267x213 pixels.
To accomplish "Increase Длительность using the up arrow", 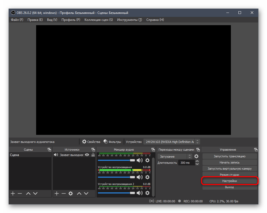I will point(197,161).
